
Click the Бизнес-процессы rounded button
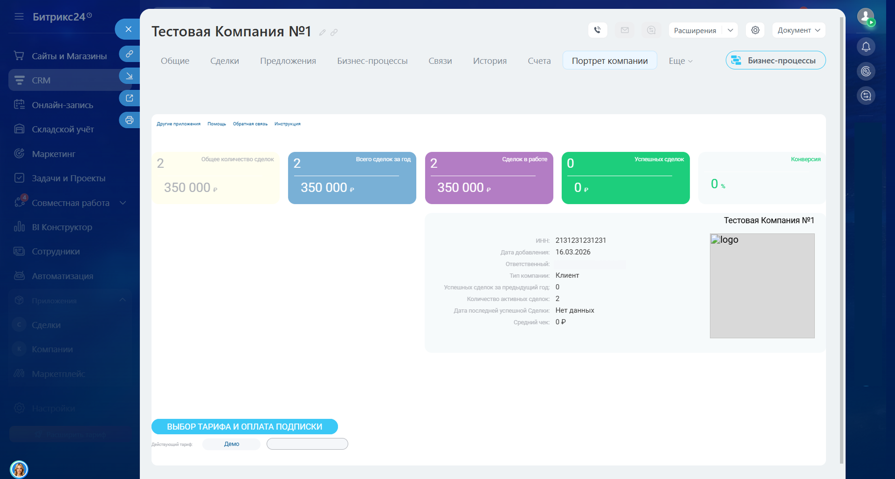pyautogui.click(x=775, y=61)
